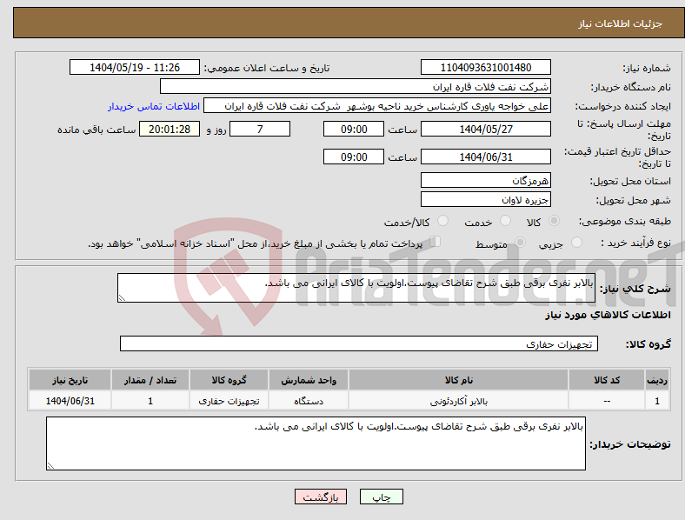Click the buyer organization name field
Screen dimensions: 685x520
(356, 86)
